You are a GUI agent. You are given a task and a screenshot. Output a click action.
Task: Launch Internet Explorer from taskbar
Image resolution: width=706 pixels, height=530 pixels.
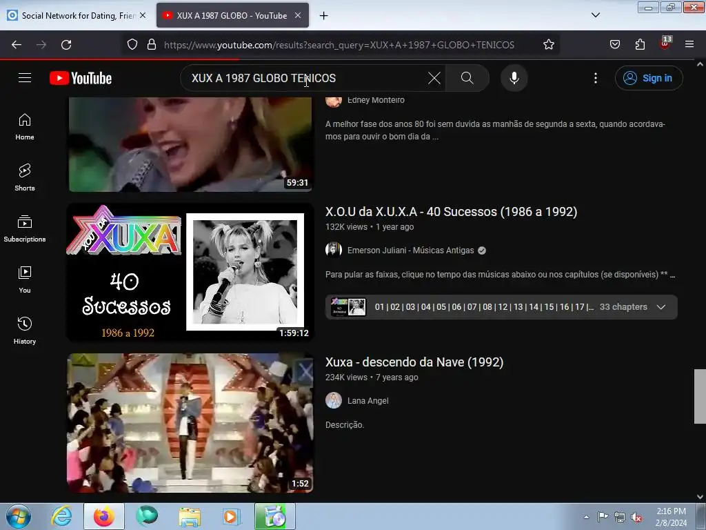coord(61,516)
